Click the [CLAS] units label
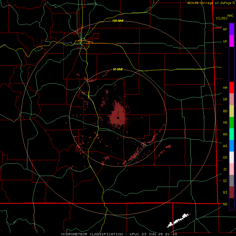This screenshot has height=236, width=236. [x=222, y=18]
